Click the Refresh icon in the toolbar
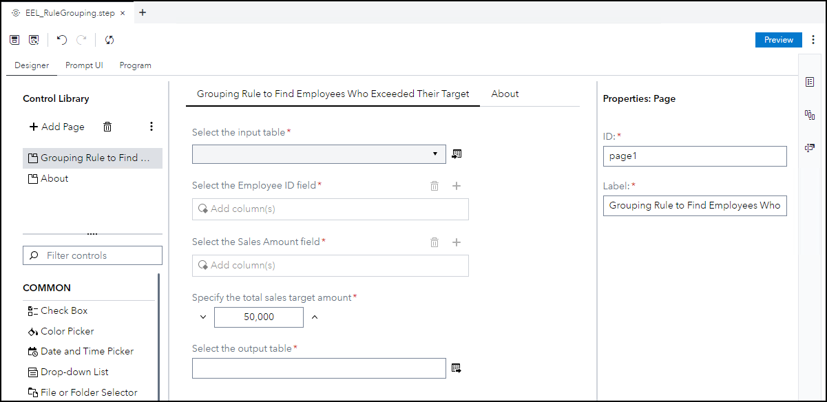The image size is (827, 402). tap(109, 40)
